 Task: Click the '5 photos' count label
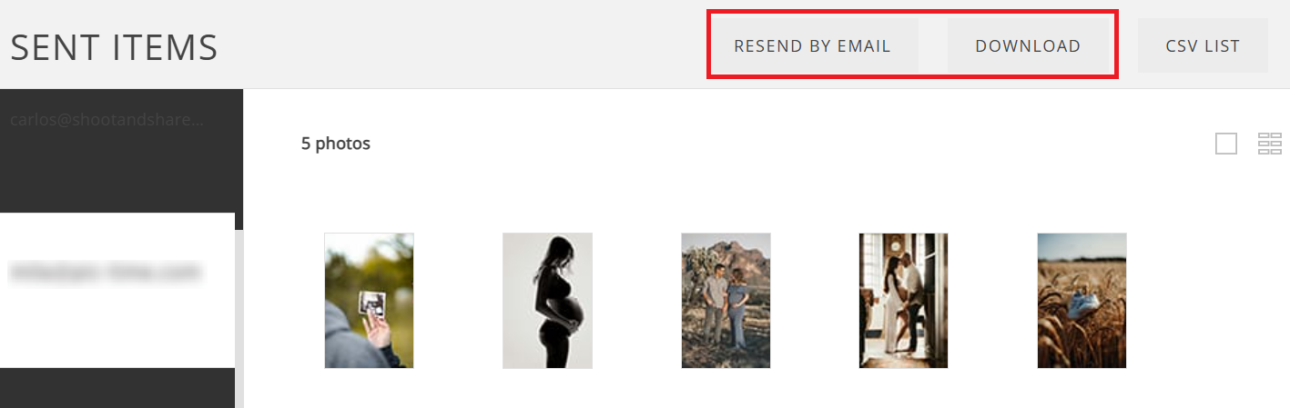coord(336,144)
